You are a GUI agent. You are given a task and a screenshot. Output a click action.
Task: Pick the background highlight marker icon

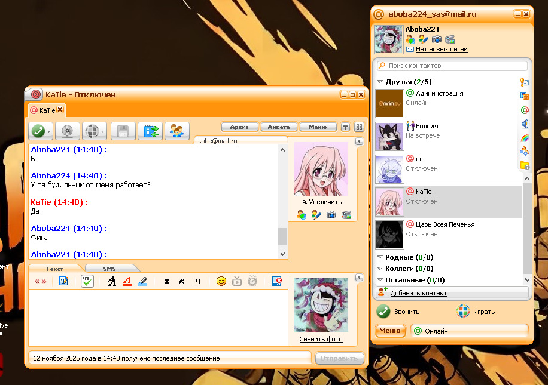142,281
